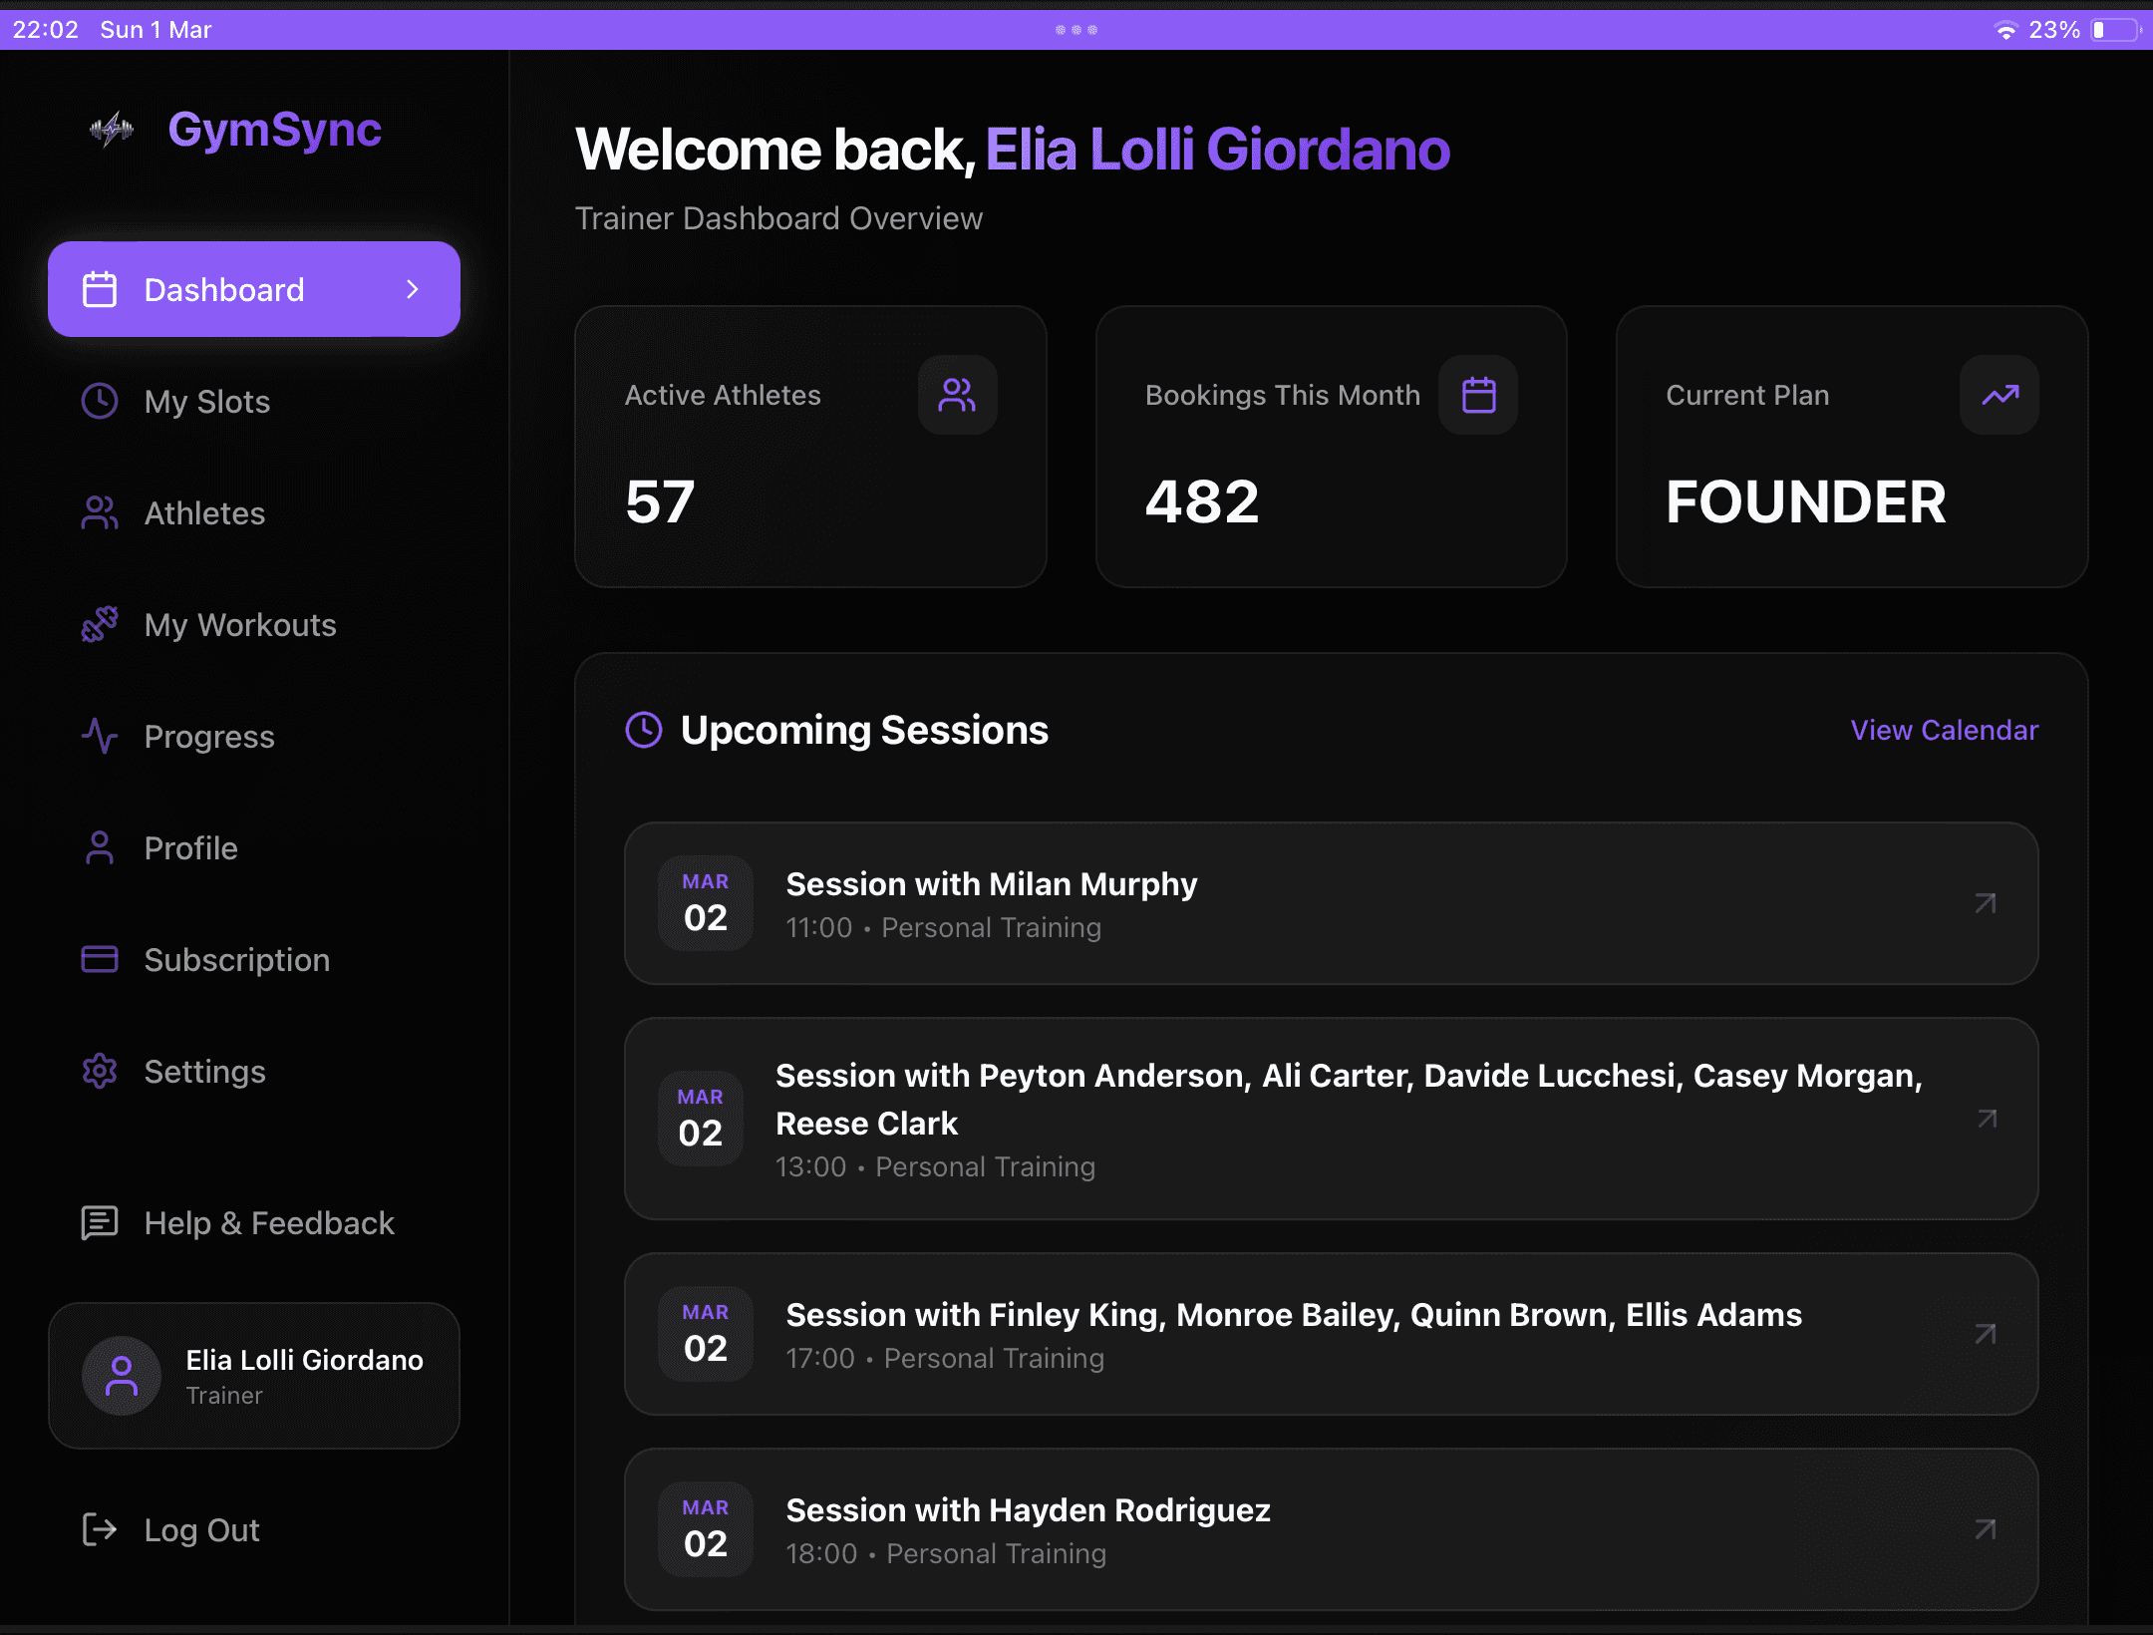Open the Progress page
This screenshot has height=1635, width=2153.
click(x=209, y=737)
